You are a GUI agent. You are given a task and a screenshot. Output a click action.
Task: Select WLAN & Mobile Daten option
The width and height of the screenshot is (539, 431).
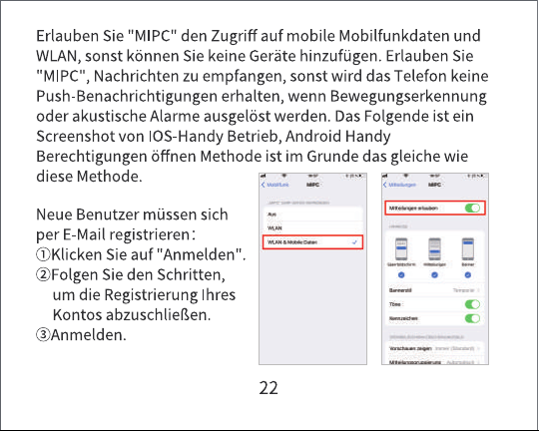coord(312,242)
